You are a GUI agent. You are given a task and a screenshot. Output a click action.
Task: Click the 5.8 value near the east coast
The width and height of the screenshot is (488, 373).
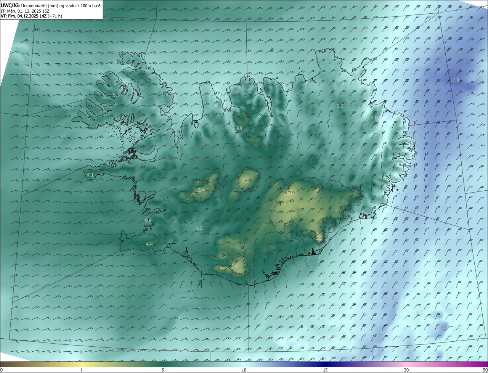pos(374,118)
